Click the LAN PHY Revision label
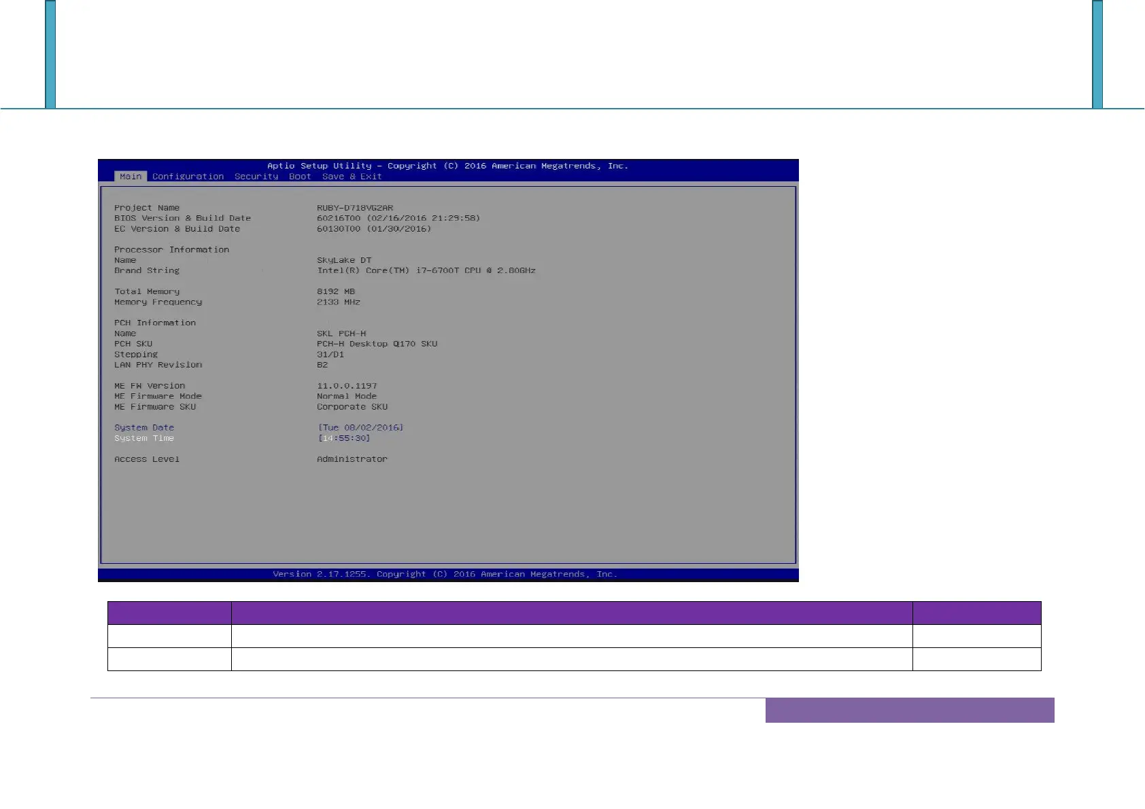 (158, 365)
